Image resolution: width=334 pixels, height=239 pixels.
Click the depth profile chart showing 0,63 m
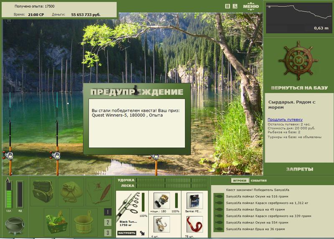[299, 18]
